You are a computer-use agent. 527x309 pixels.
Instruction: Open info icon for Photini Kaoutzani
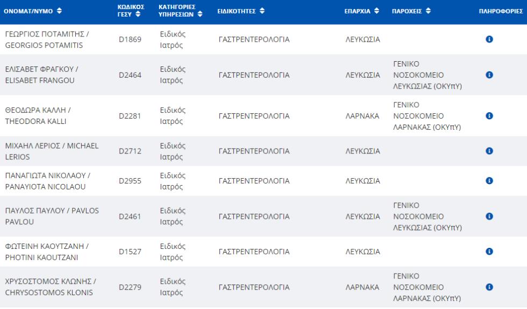(489, 252)
